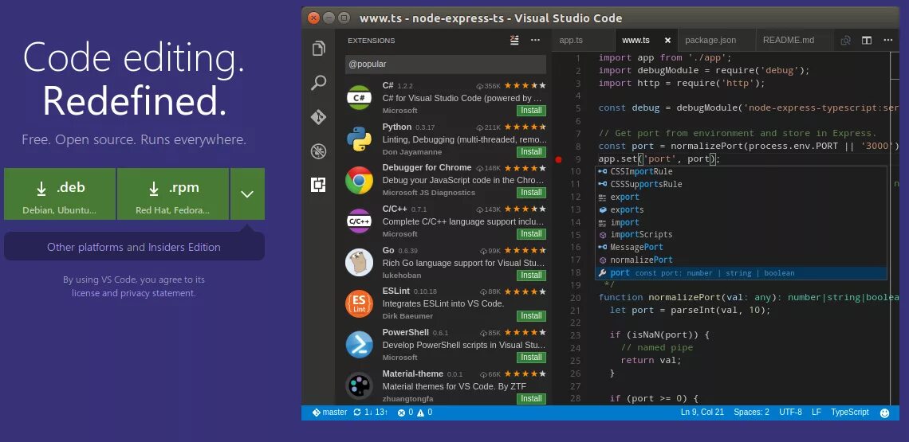Screen dimensions: 909x442
Task: Click the C/C++ extension logo
Action: click(359, 221)
